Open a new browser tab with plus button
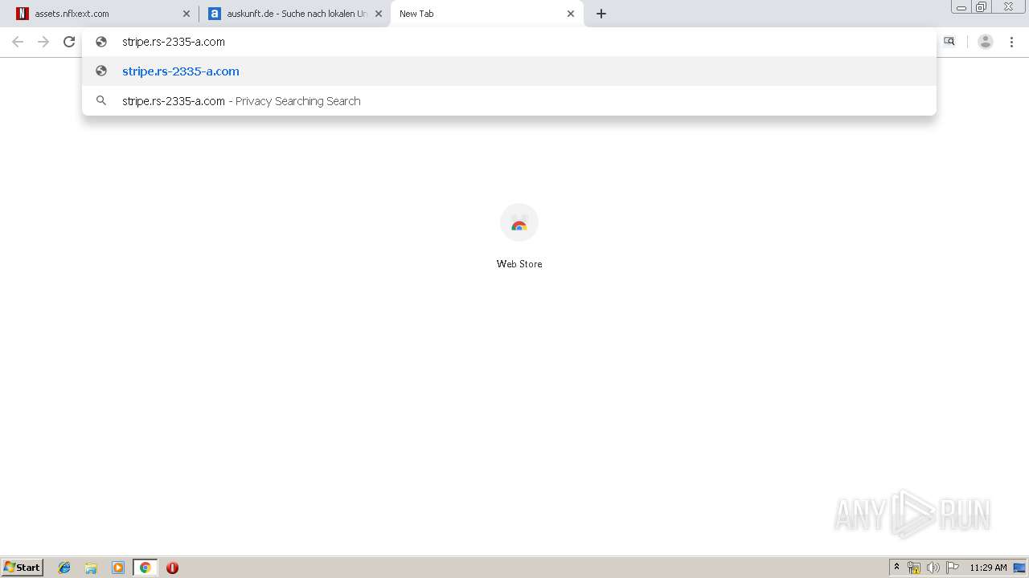Screen dimensions: 1029x578 coord(601,14)
